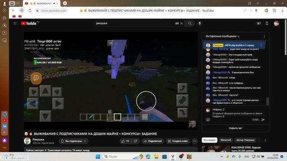Click the video player area
This screenshot has height=161, width=287.
[x=111, y=80]
